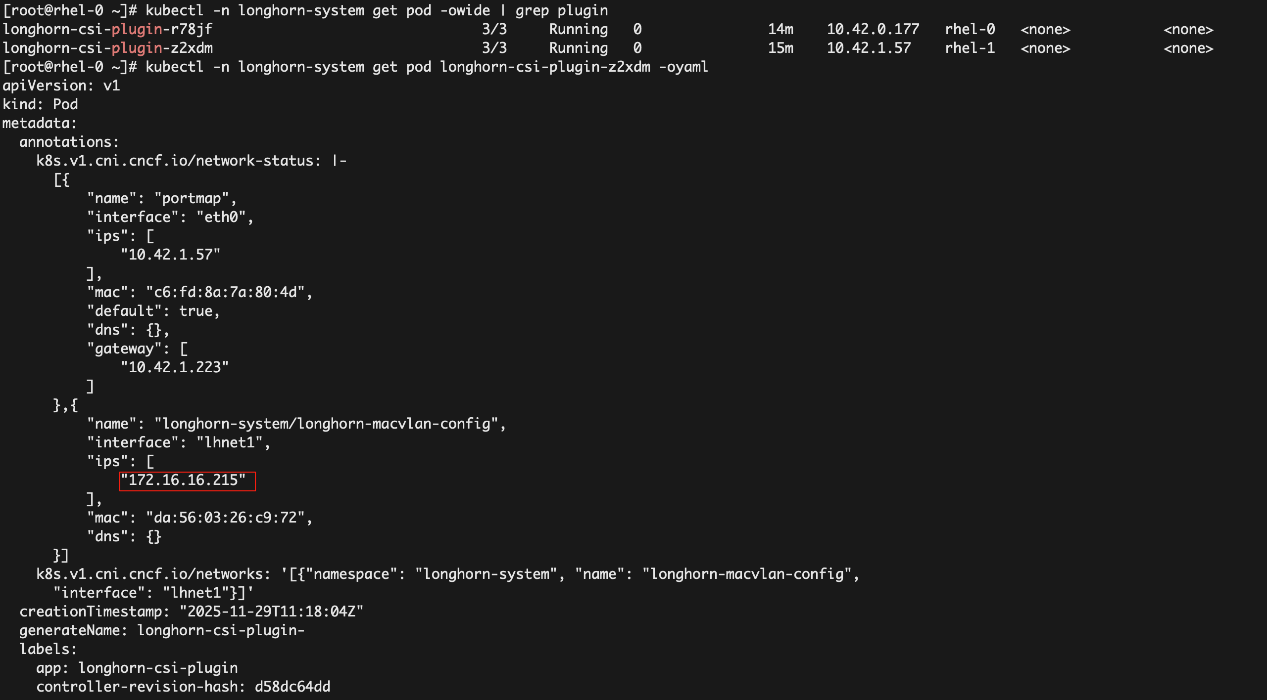
Task: Click pod name longhorn-csi-plugin-z2xdm in the listing
Action: tap(107, 48)
